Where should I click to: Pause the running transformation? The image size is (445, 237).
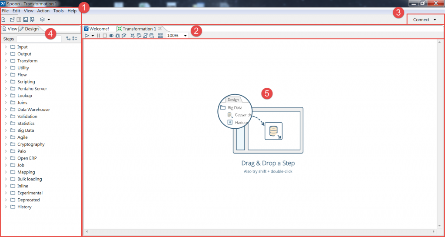pyautogui.click(x=99, y=36)
